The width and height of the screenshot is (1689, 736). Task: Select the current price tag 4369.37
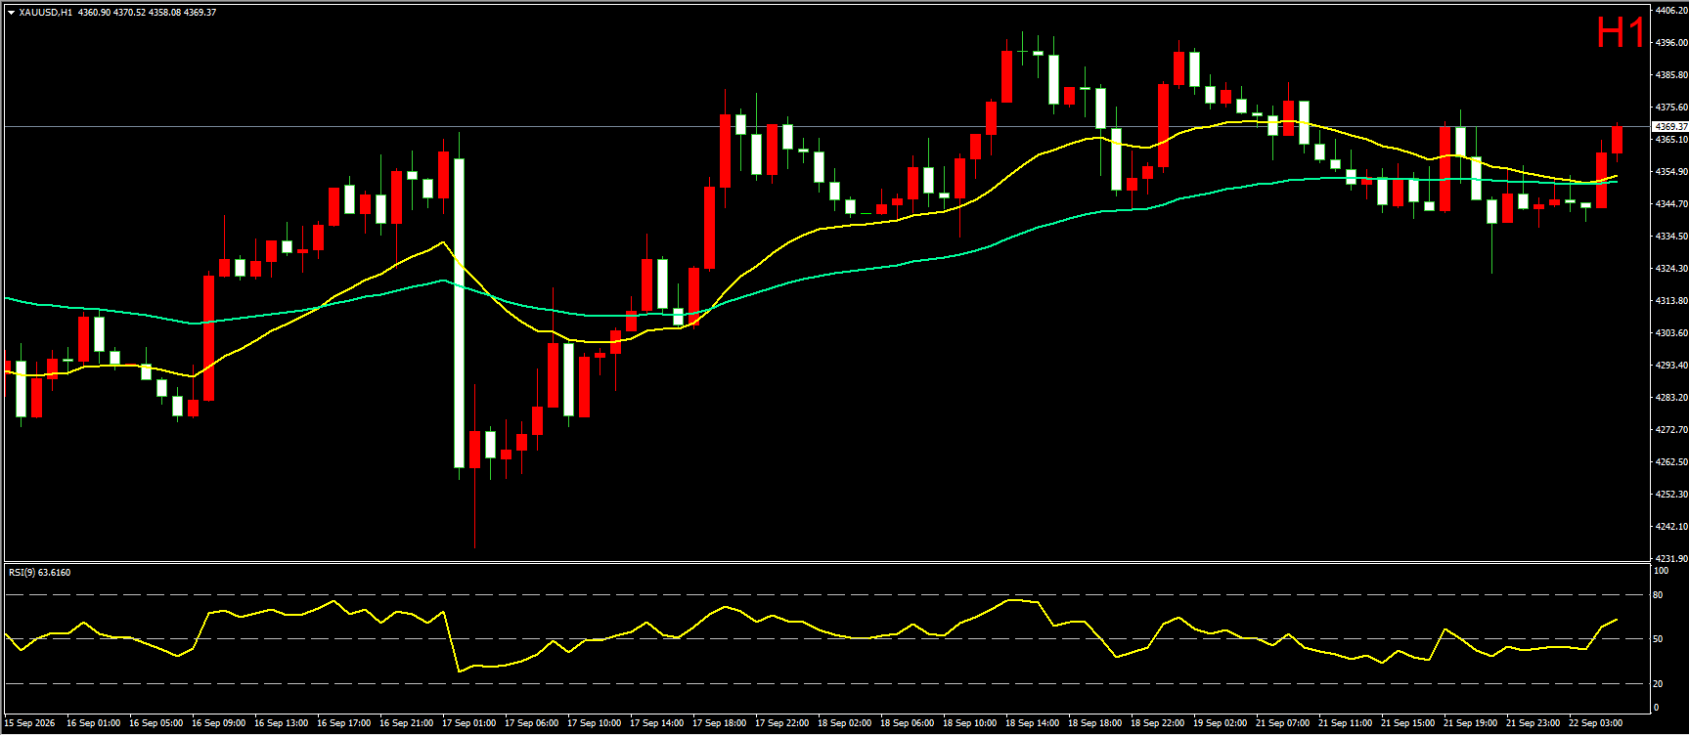click(1669, 127)
